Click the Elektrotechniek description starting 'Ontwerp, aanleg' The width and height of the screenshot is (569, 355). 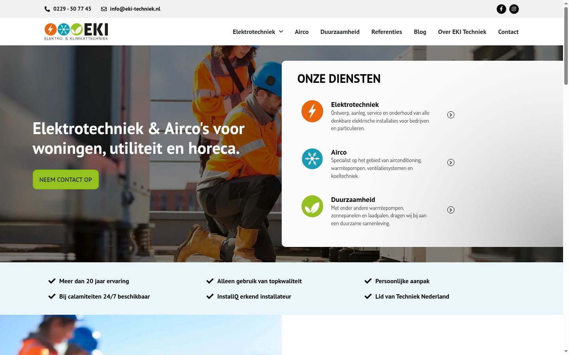[380, 121]
